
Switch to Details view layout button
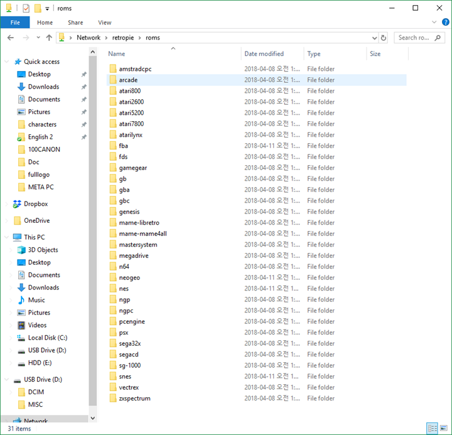[432, 429]
